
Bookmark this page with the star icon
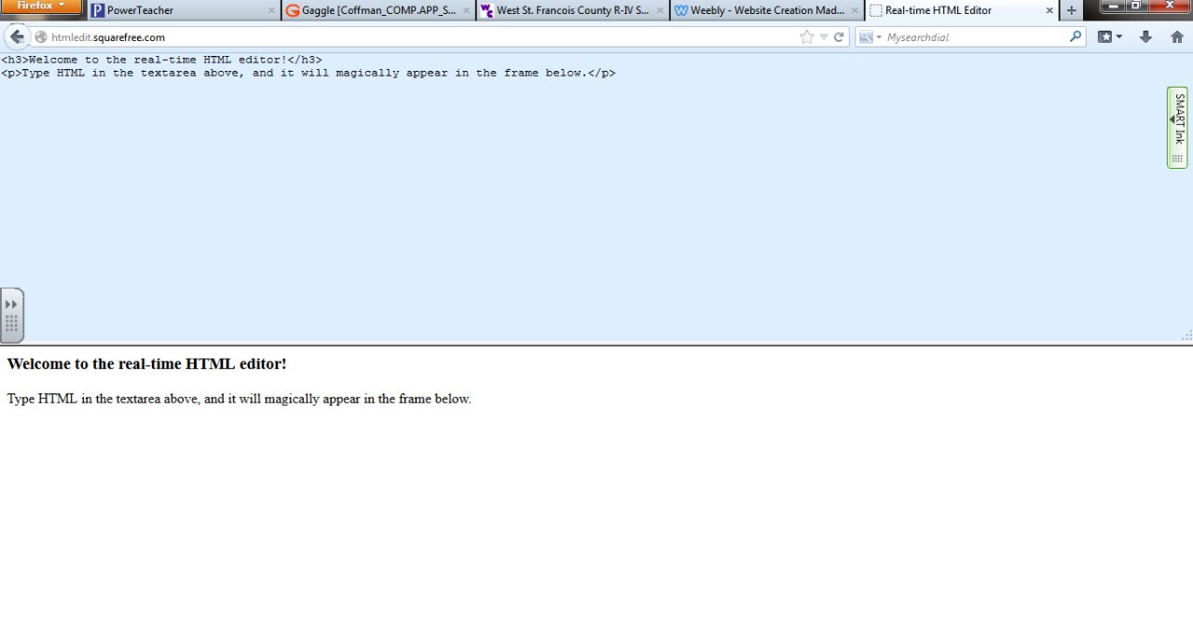tap(806, 36)
